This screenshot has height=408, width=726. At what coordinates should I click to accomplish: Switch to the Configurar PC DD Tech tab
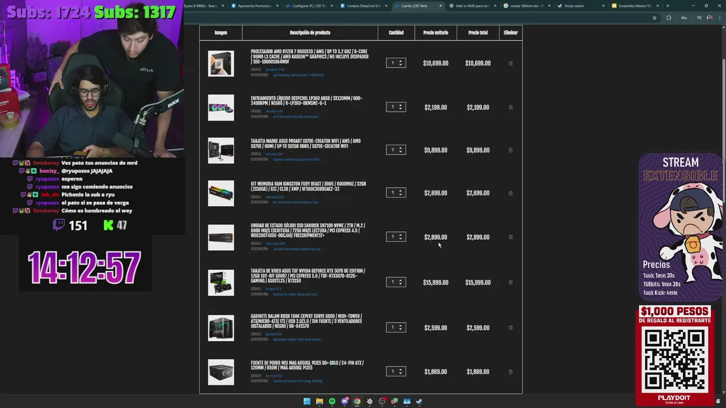pos(310,6)
